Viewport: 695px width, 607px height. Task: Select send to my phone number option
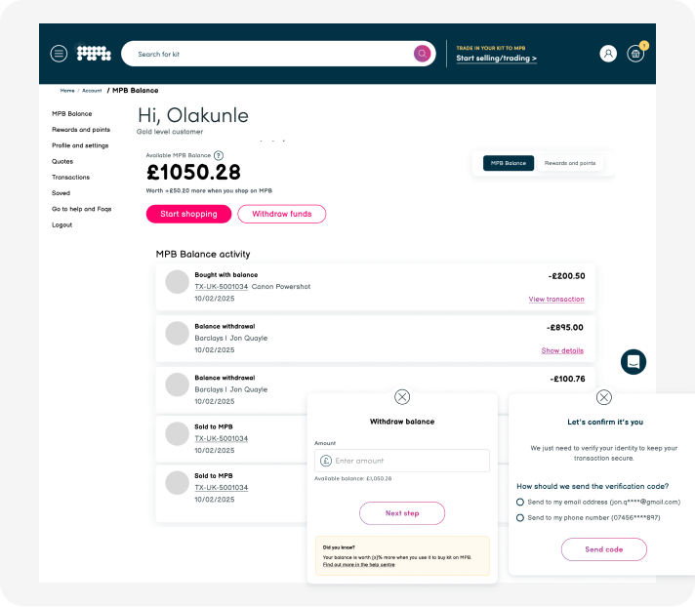coord(520,518)
